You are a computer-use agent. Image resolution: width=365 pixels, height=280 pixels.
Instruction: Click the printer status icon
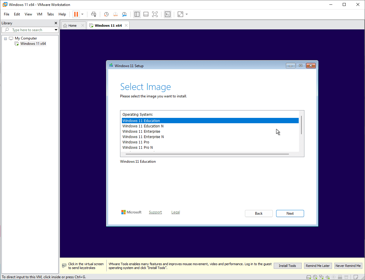click(346, 277)
